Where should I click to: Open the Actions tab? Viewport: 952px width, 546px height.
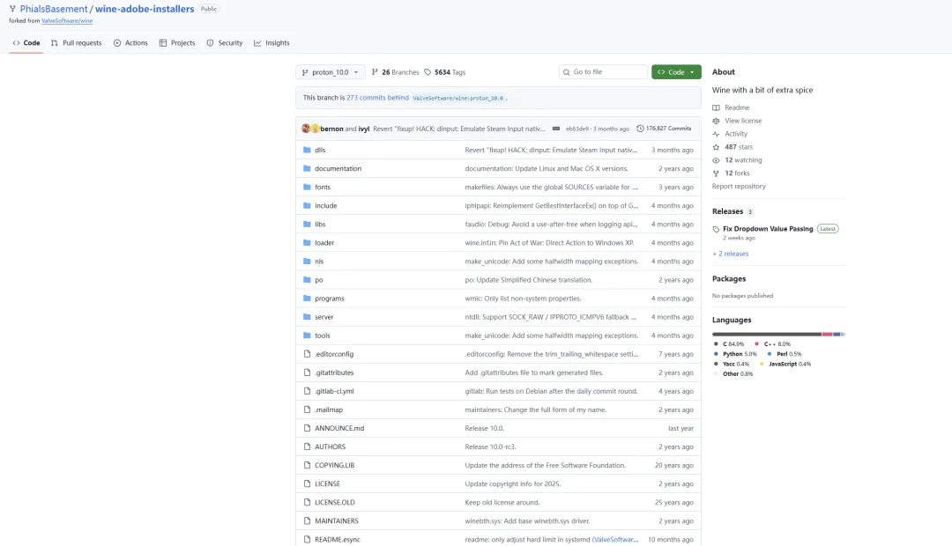point(130,43)
